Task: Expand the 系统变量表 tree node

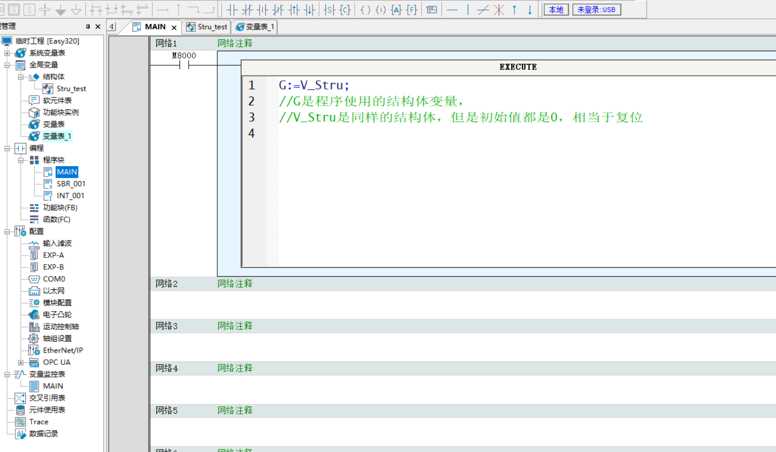Action: [7, 53]
